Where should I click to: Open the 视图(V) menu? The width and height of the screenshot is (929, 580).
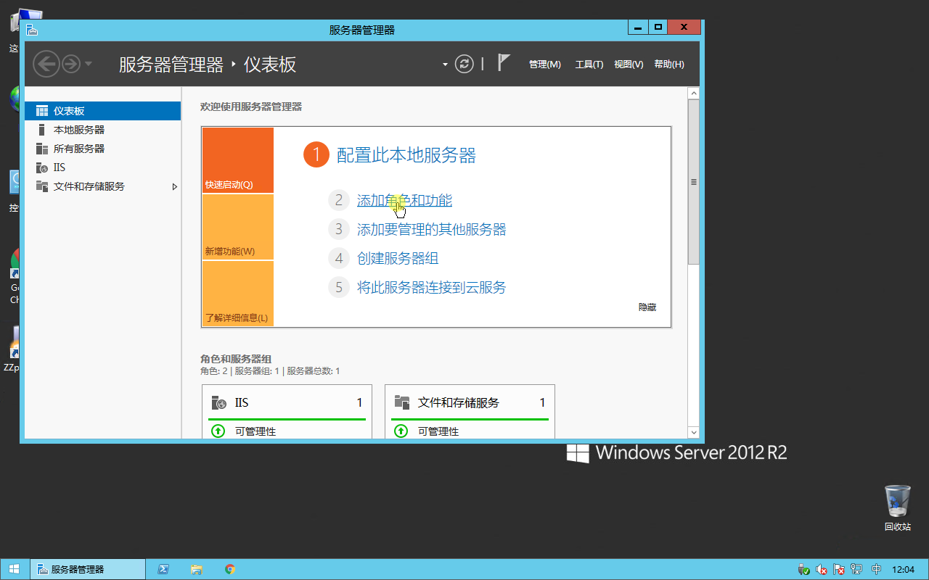click(x=629, y=65)
